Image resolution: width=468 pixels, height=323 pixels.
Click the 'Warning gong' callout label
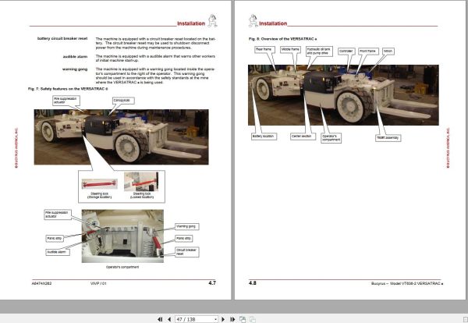click(x=186, y=226)
